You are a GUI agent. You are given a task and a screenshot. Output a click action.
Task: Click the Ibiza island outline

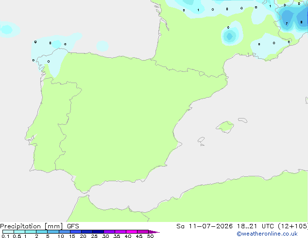(201, 140)
